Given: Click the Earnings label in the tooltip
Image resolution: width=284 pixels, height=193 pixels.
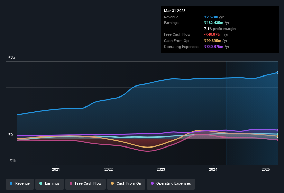Looking at the screenshot, I should tap(171, 23).
